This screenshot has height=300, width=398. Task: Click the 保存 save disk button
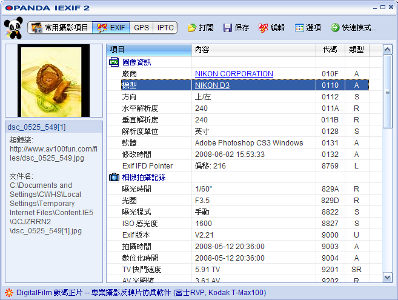(236, 27)
